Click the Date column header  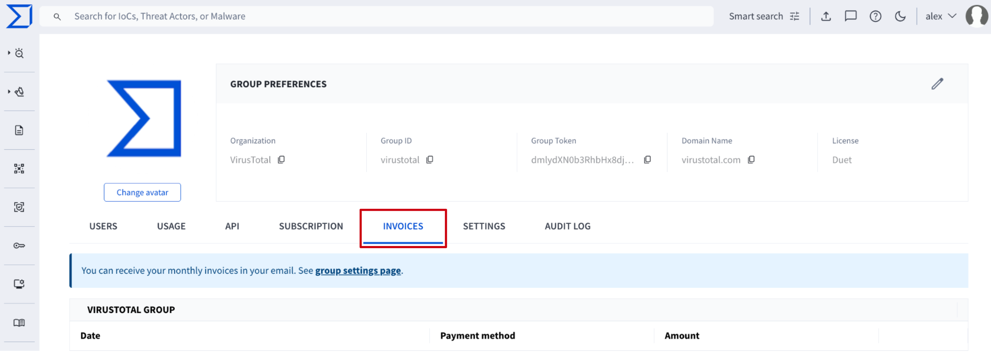pyautogui.click(x=90, y=336)
